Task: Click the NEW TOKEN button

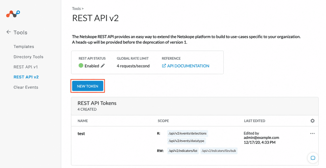Action: (x=87, y=86)
